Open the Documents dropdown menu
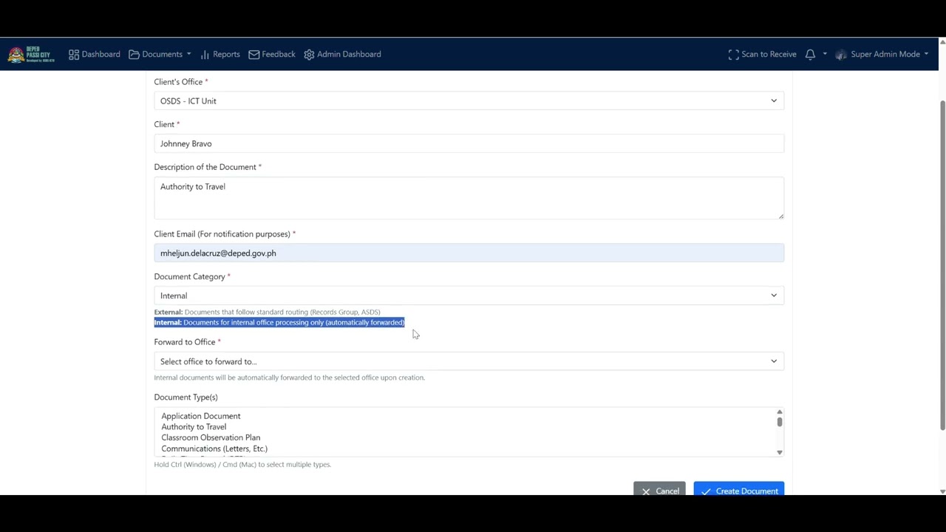The image size is (946, 532). pos(160,54)
